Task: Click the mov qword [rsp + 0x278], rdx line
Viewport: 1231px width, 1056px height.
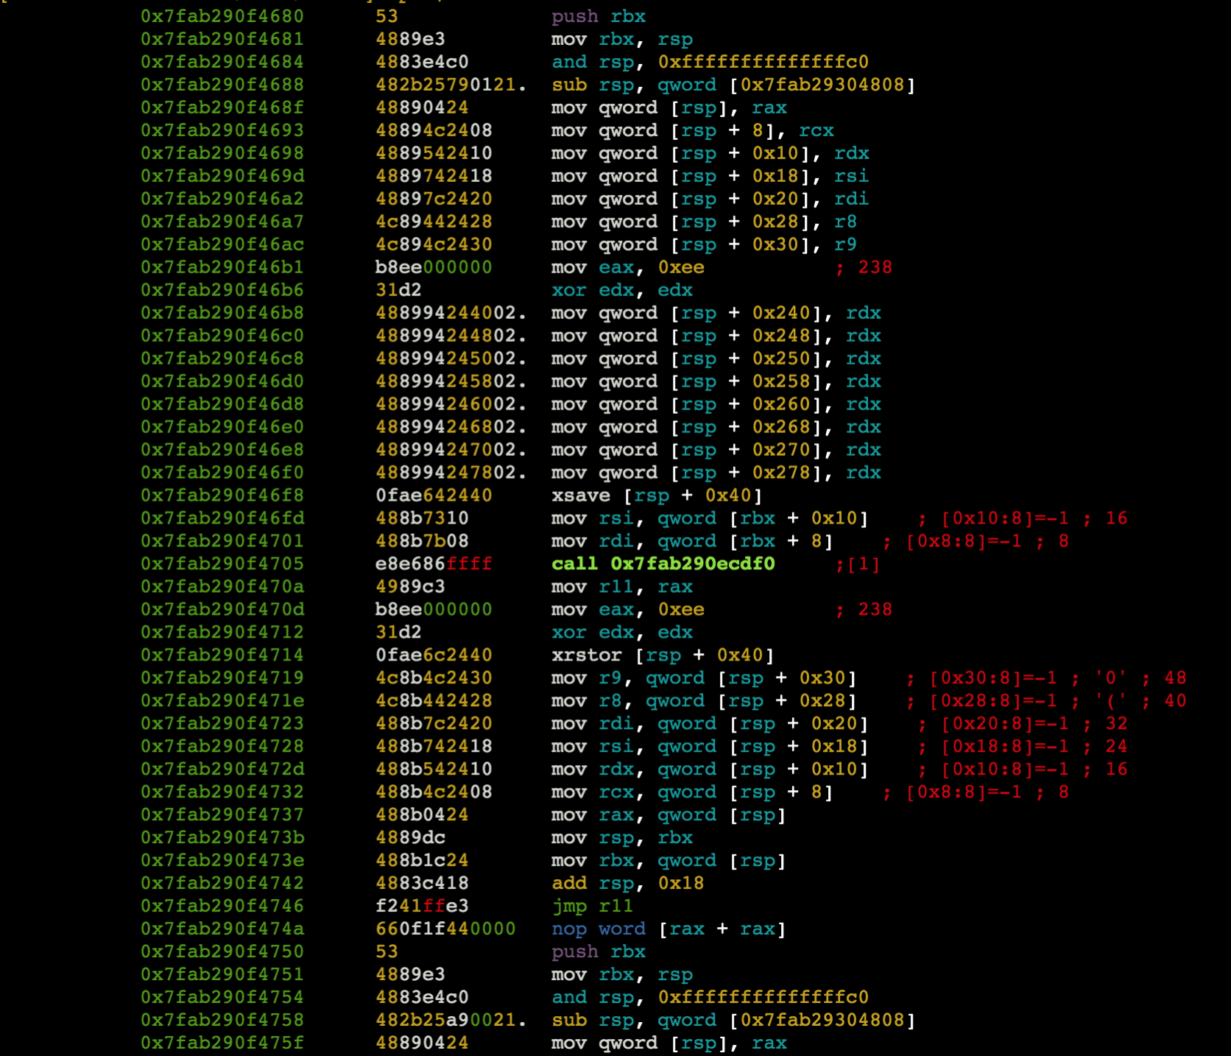Action: tap(716, 473)
